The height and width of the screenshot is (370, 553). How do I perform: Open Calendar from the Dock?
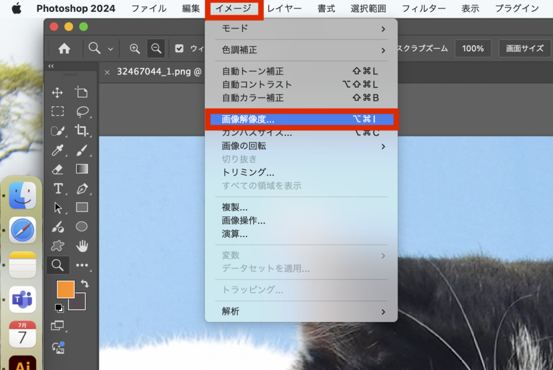23,334
